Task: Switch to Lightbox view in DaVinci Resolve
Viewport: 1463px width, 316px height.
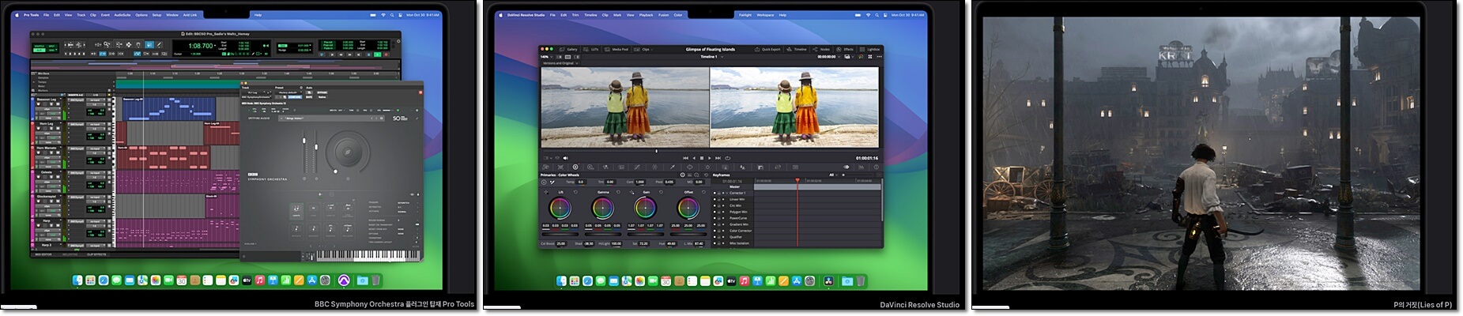Action: coord(870,49)
